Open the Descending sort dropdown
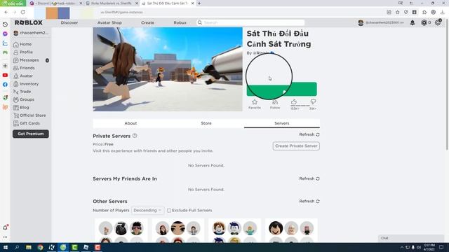 pos(148,210)
